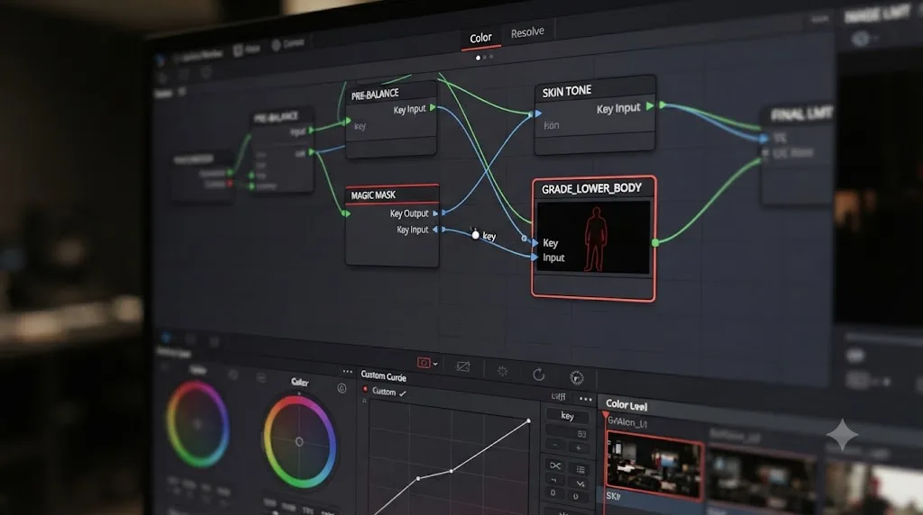
Task: Click the list icon beside crossed-curves icon
Action: (580, 468)
